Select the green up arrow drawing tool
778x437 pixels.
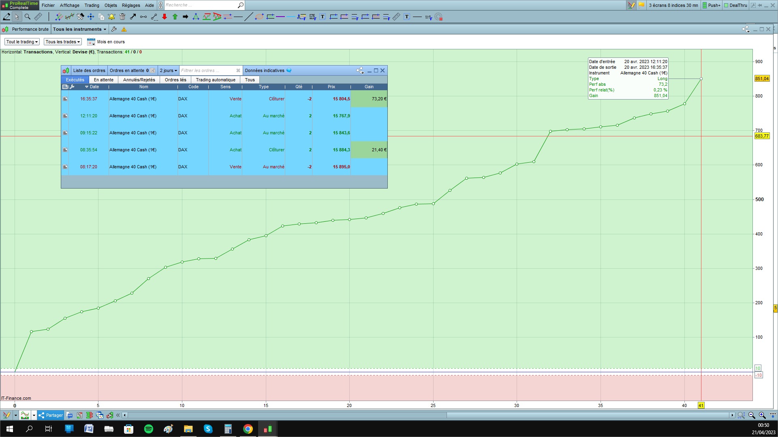[x=175, y=17]
